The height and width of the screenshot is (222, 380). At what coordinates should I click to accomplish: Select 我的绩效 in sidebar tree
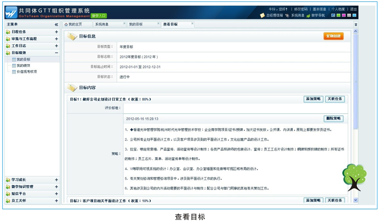pos(23,66)
